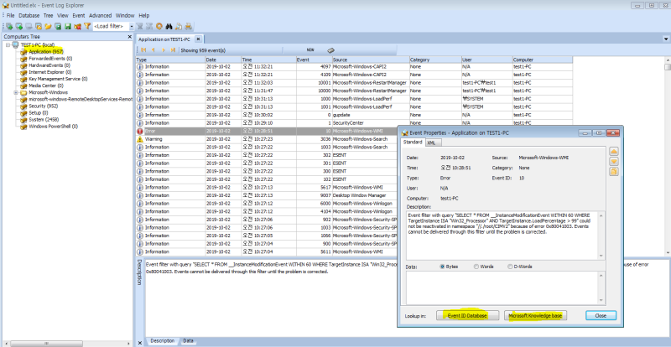Close the Application on TEST1-PC tab
671x347 pixels.
pos(198,39)
